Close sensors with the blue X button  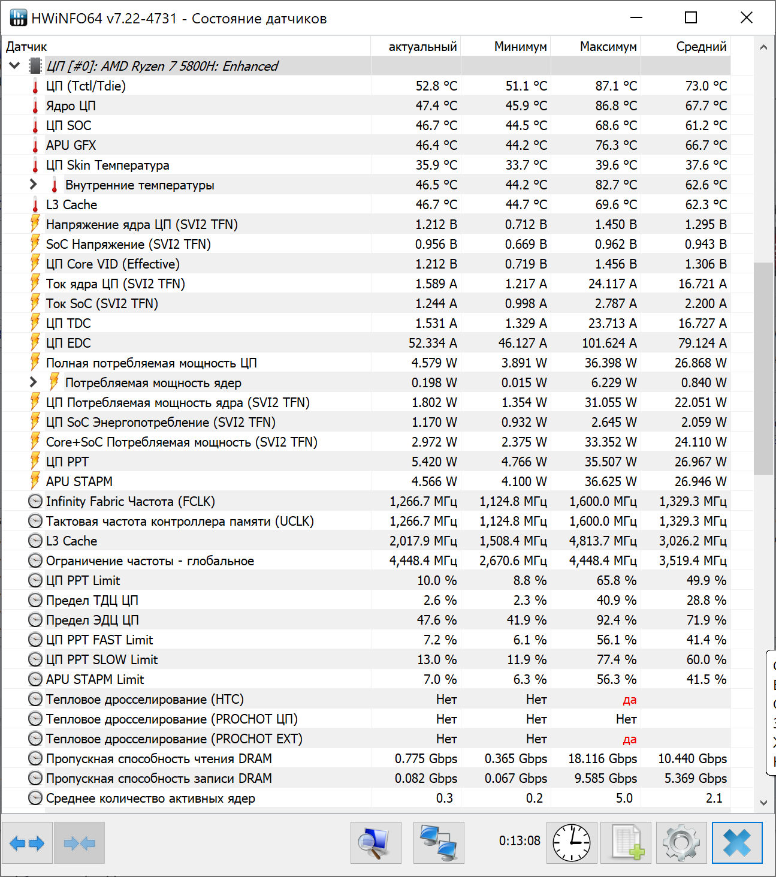tap(737, 843)
